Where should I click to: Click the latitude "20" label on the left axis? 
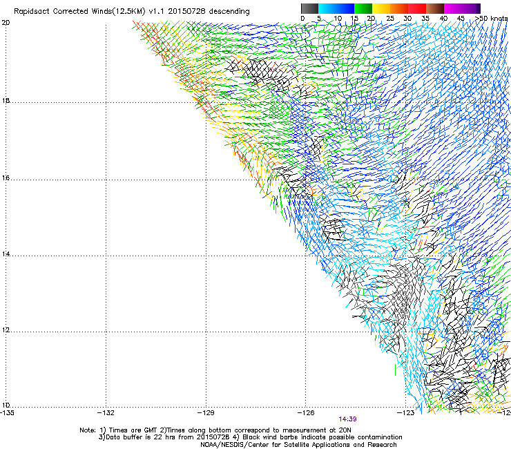pos(6,23)
